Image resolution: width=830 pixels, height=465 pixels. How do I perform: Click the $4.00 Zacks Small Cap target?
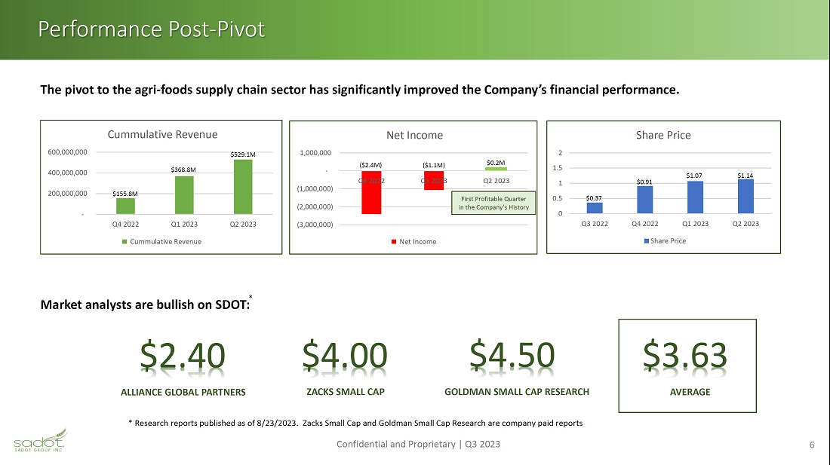pyautogui.click(x=345, y=356)
